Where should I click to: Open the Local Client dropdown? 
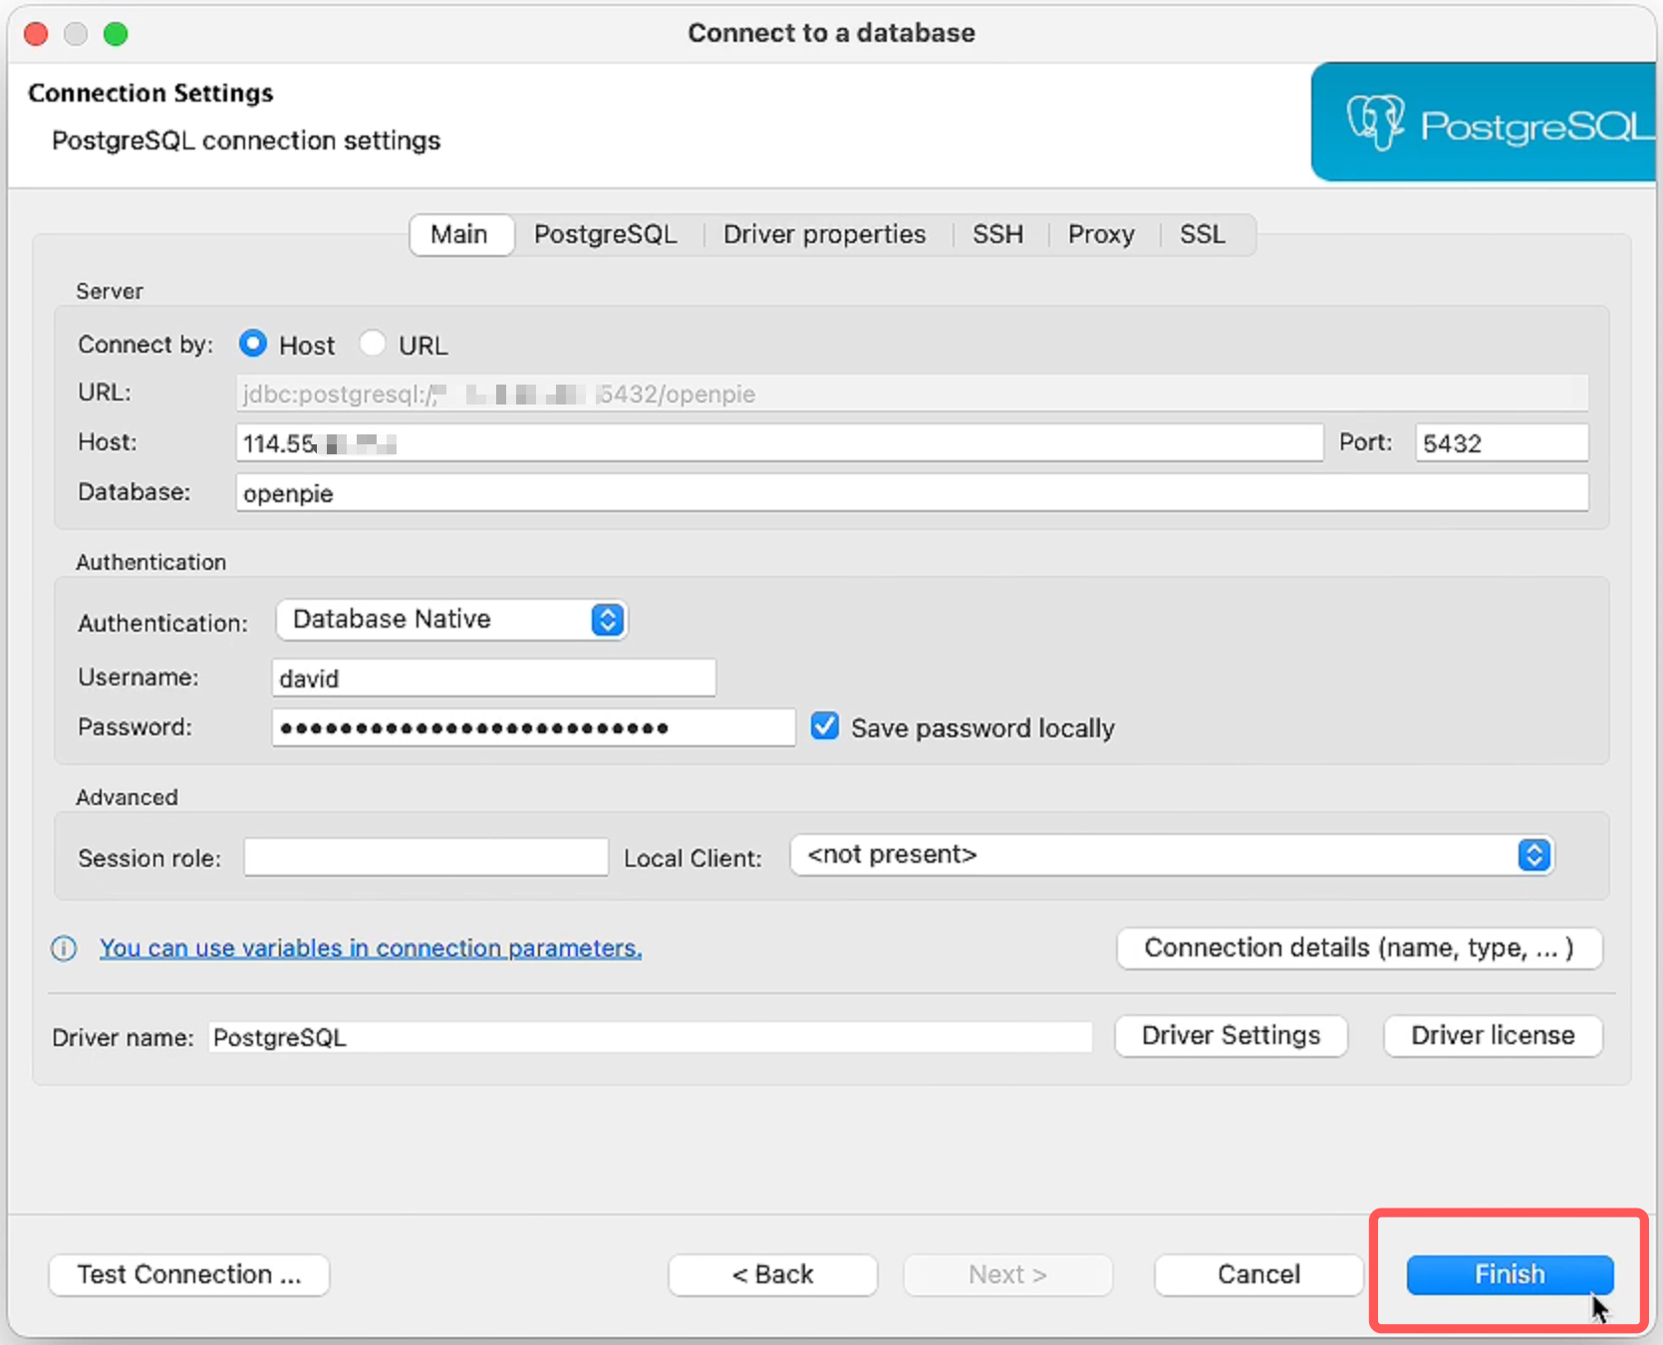point(1172,855)
